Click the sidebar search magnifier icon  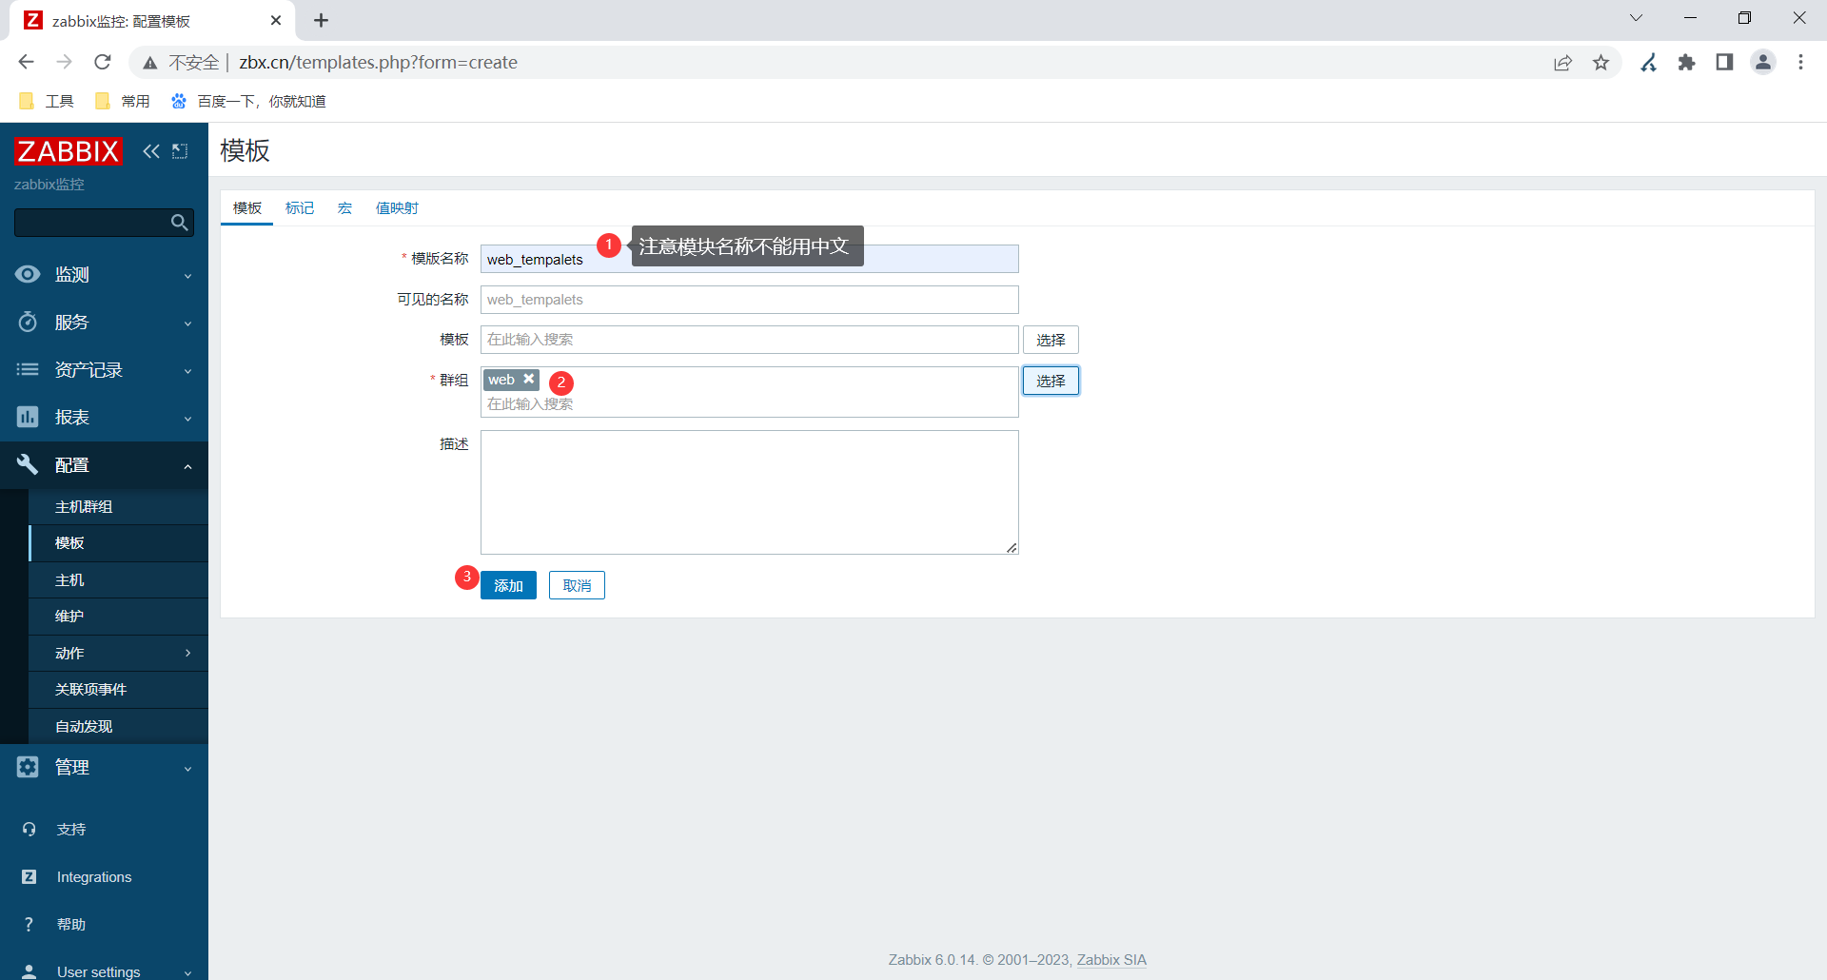pyautogui.click(x=179, y=223)
